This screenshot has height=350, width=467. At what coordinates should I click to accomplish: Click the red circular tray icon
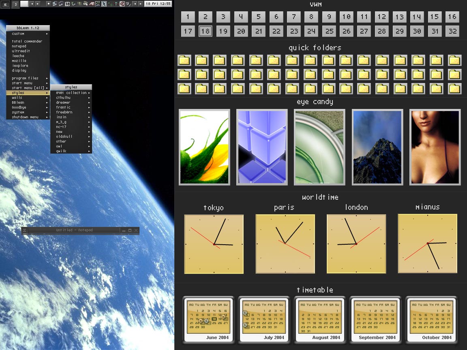(122, 4)
